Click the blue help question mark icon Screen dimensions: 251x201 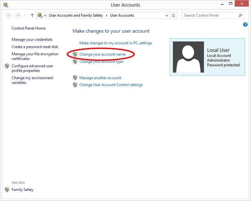coord(245,24)
